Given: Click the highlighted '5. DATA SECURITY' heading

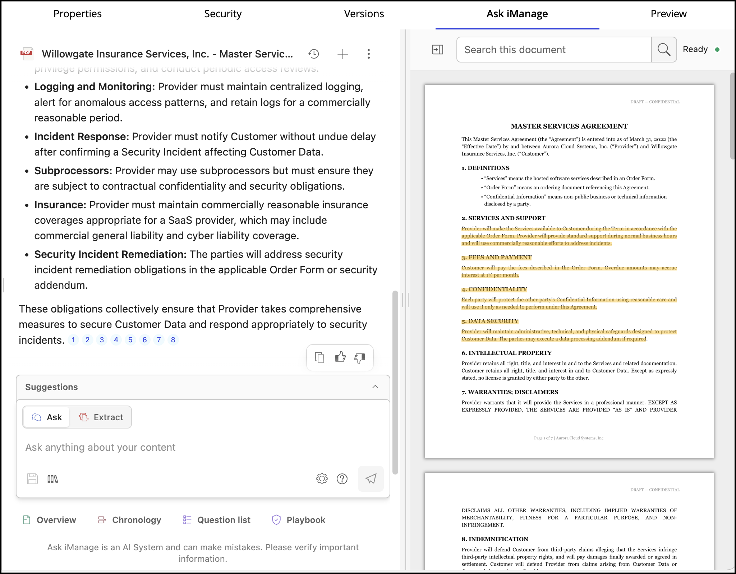Looking at the screenshot, I should pyautogui.click(x=490, y=321).
